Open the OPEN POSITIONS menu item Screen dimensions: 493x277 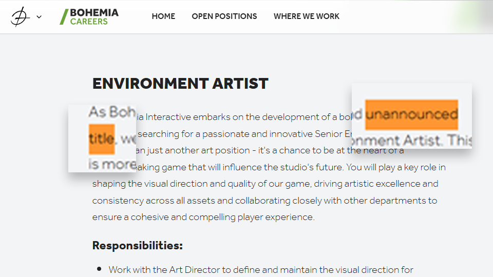point(224,16)
